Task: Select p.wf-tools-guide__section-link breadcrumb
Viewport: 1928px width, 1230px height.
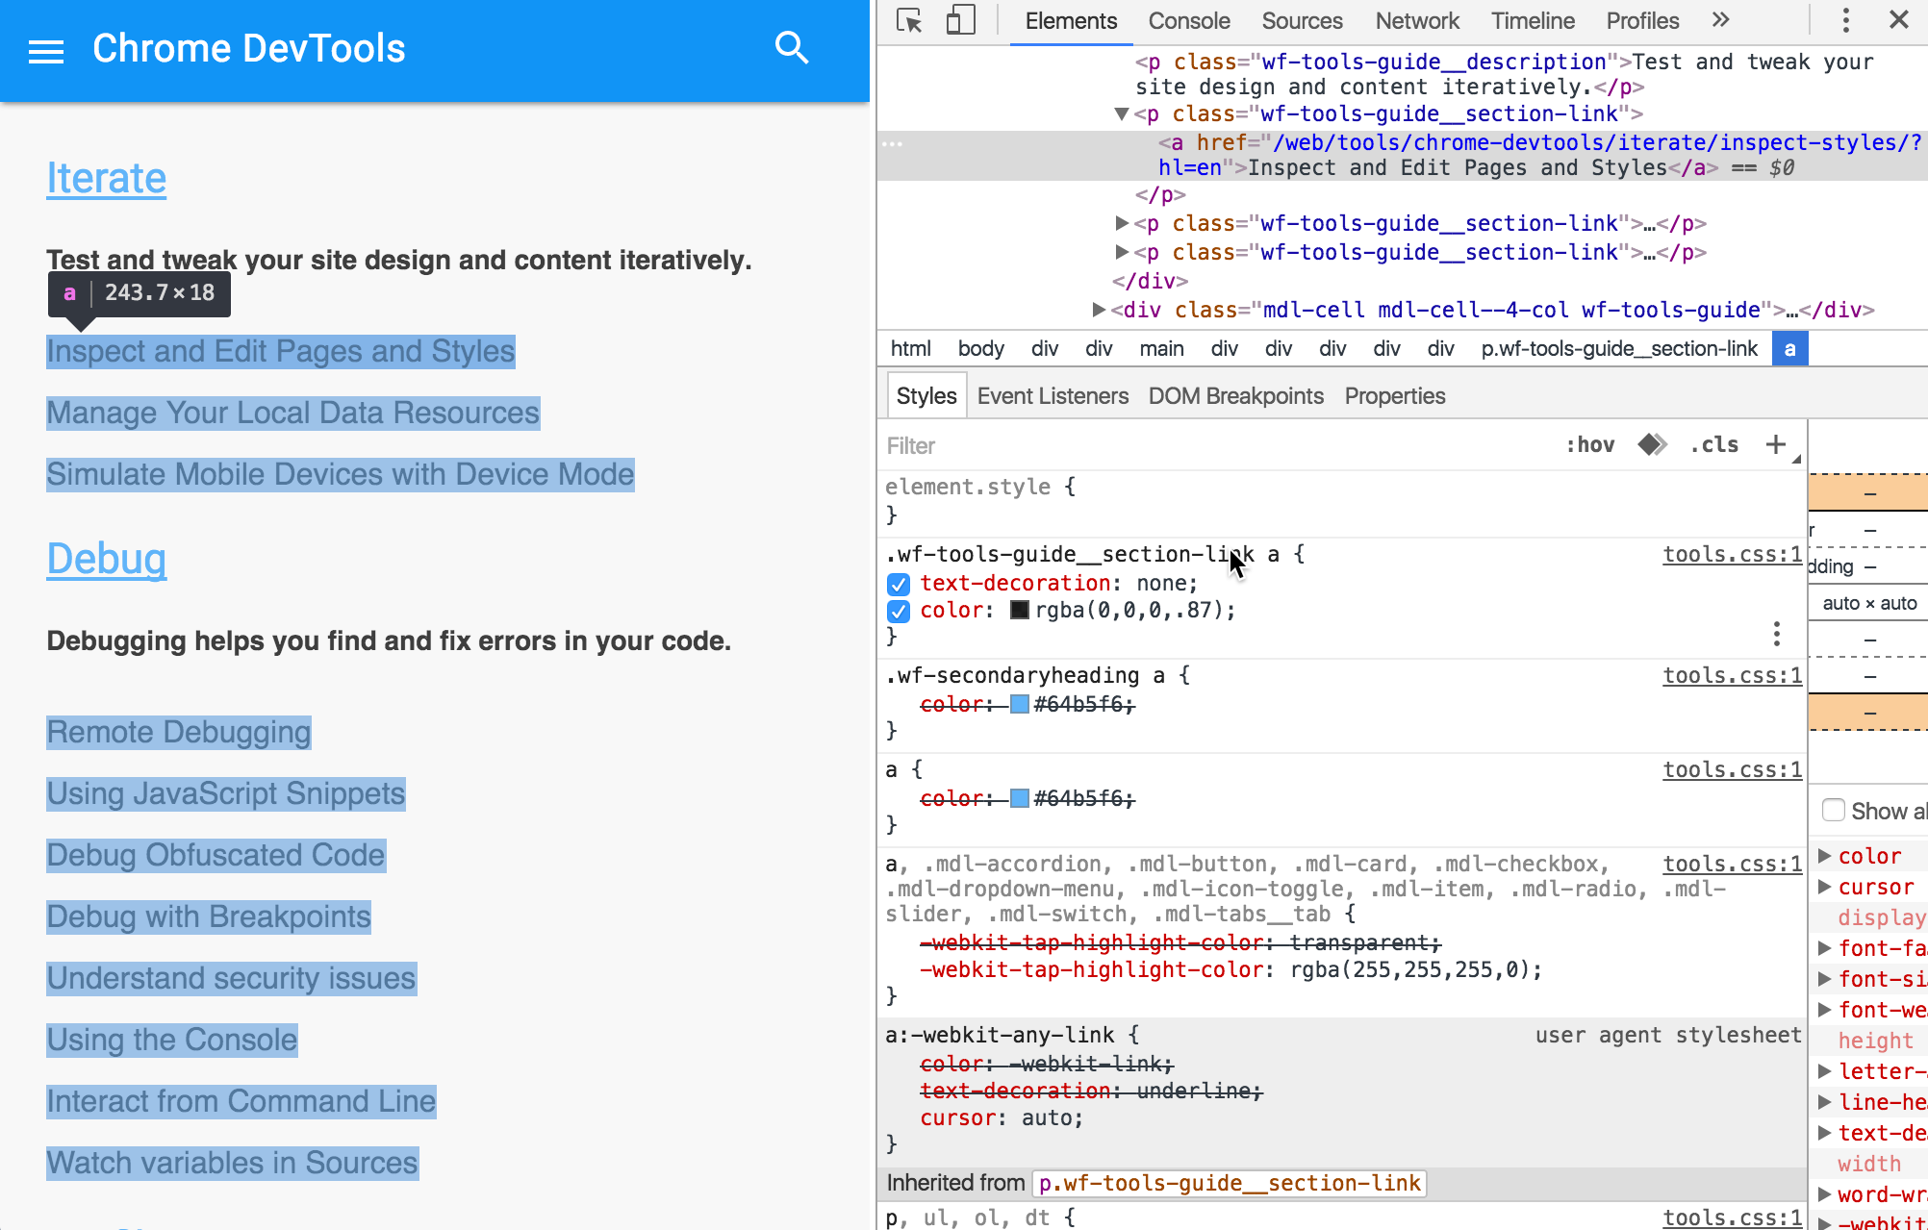Action: pos(1619,349)
